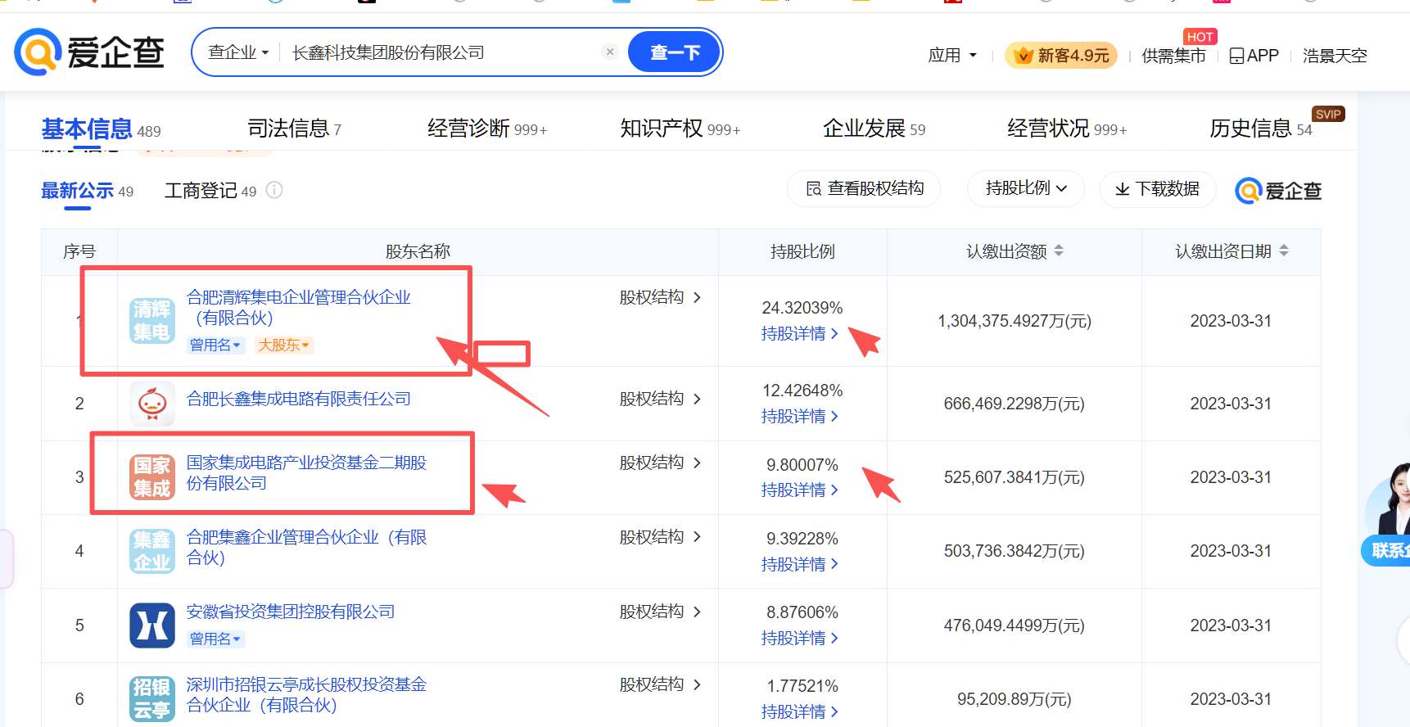Click the 666,469.2298万(元) amount cell

coord(1015,404)
